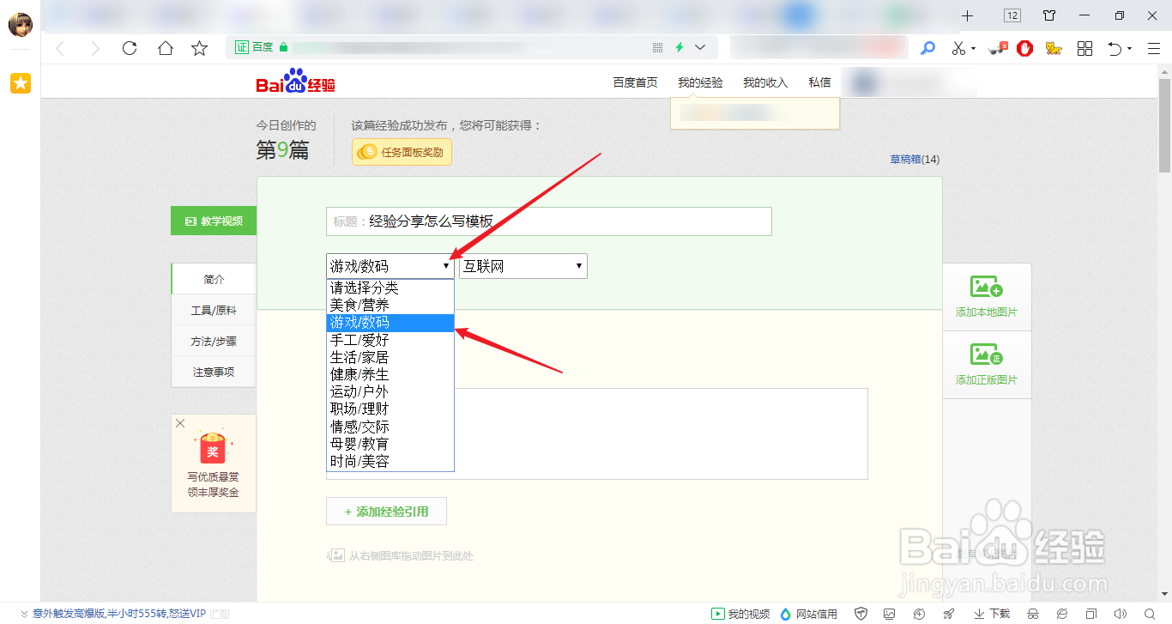Open the 互联网 subcategory dropdown

click(523, 266)
